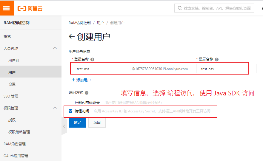Collapse the sidebar with the arrow handle

tap(64, 126)
